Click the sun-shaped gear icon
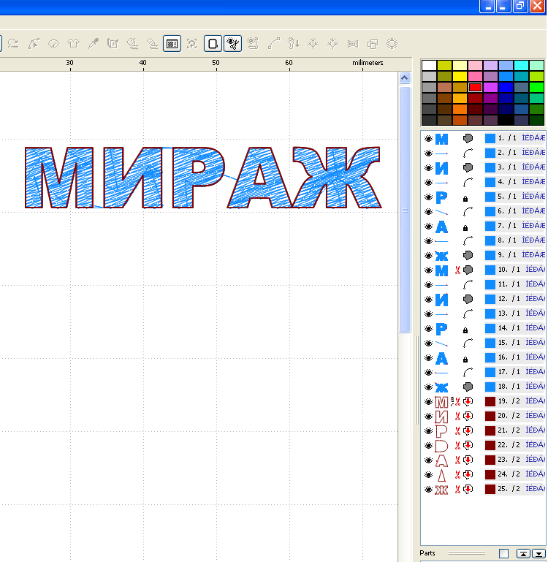This screenshot has width=548, height=562. tap(392, 44)
